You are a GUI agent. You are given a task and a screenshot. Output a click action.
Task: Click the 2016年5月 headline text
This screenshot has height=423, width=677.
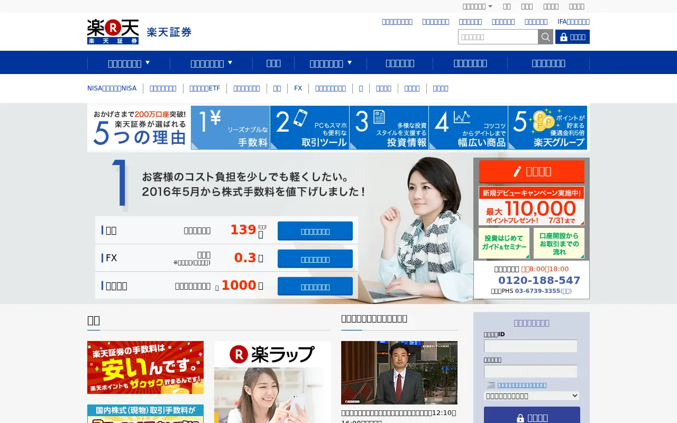click(x=254, y=191)
